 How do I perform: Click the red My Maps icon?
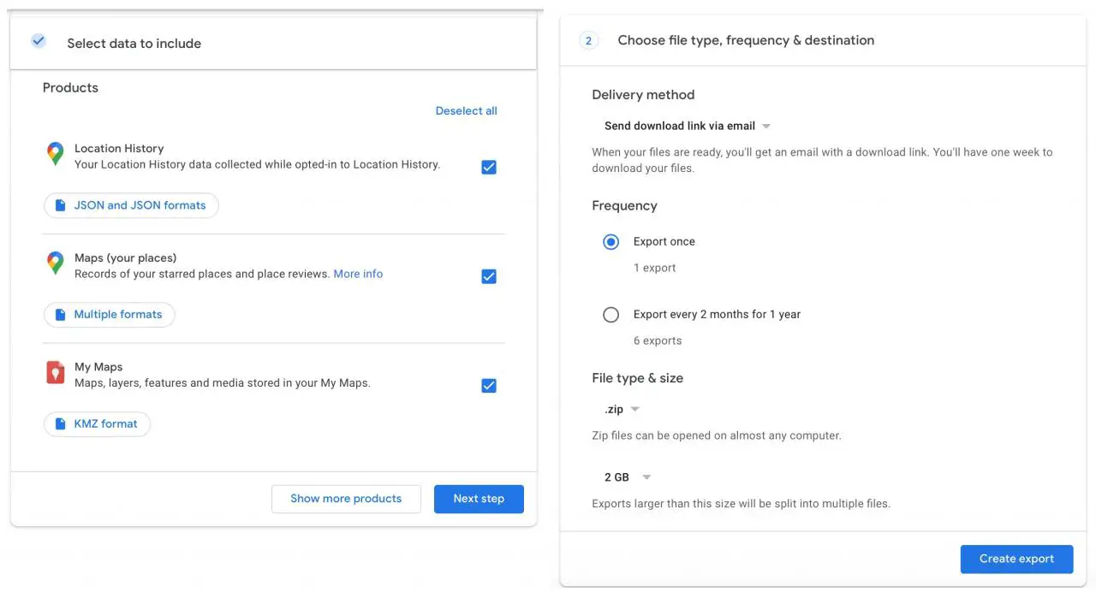(x=55, y=373)
